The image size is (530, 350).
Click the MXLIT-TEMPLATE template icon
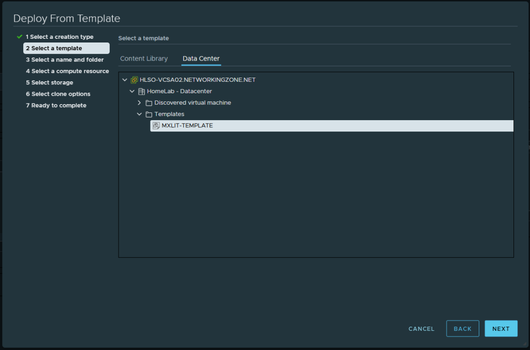(x=156, y=126)
